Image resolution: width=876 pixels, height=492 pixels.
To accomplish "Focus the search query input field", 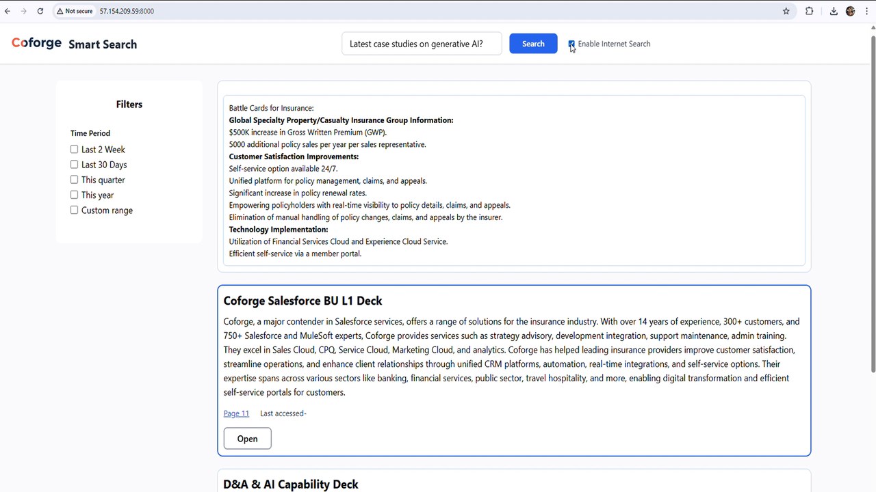I will (x=422, y=44).
